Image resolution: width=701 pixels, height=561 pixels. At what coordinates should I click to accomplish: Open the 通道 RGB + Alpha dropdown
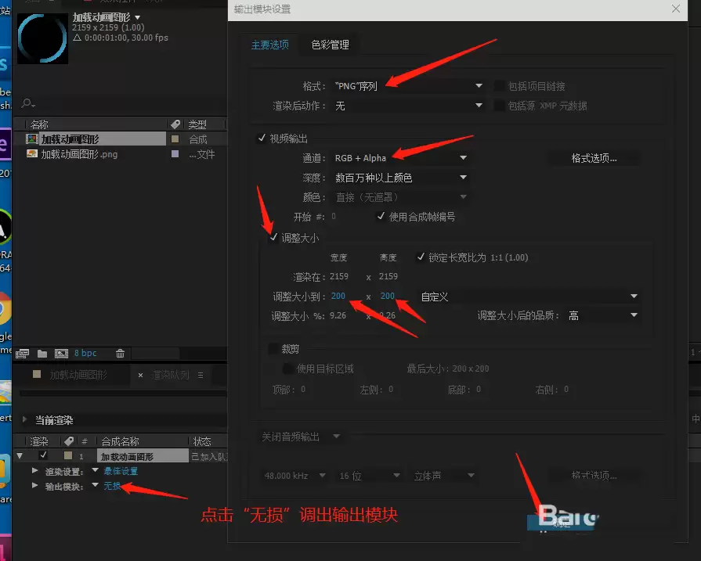tap(400, 158)
